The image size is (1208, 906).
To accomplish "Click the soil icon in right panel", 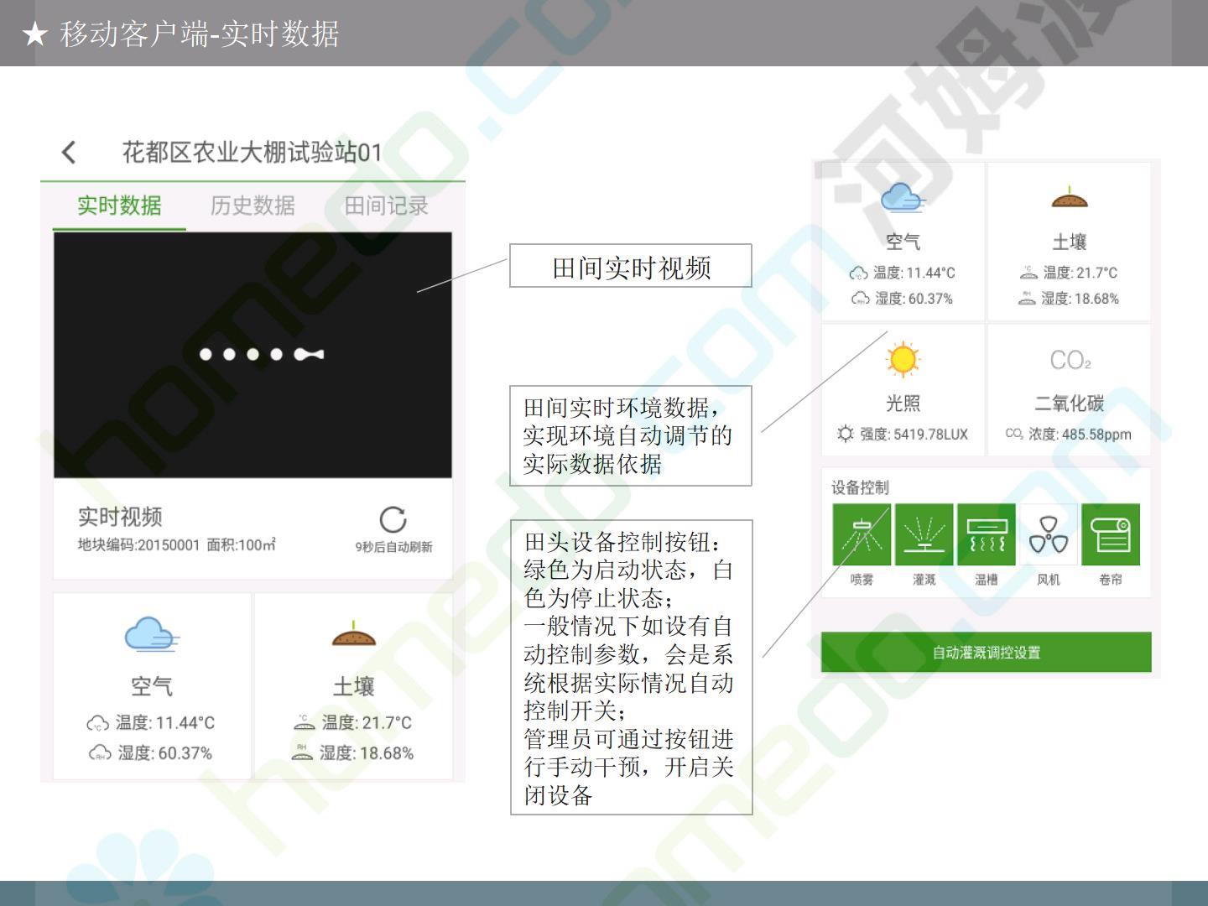I will 1069,198.
